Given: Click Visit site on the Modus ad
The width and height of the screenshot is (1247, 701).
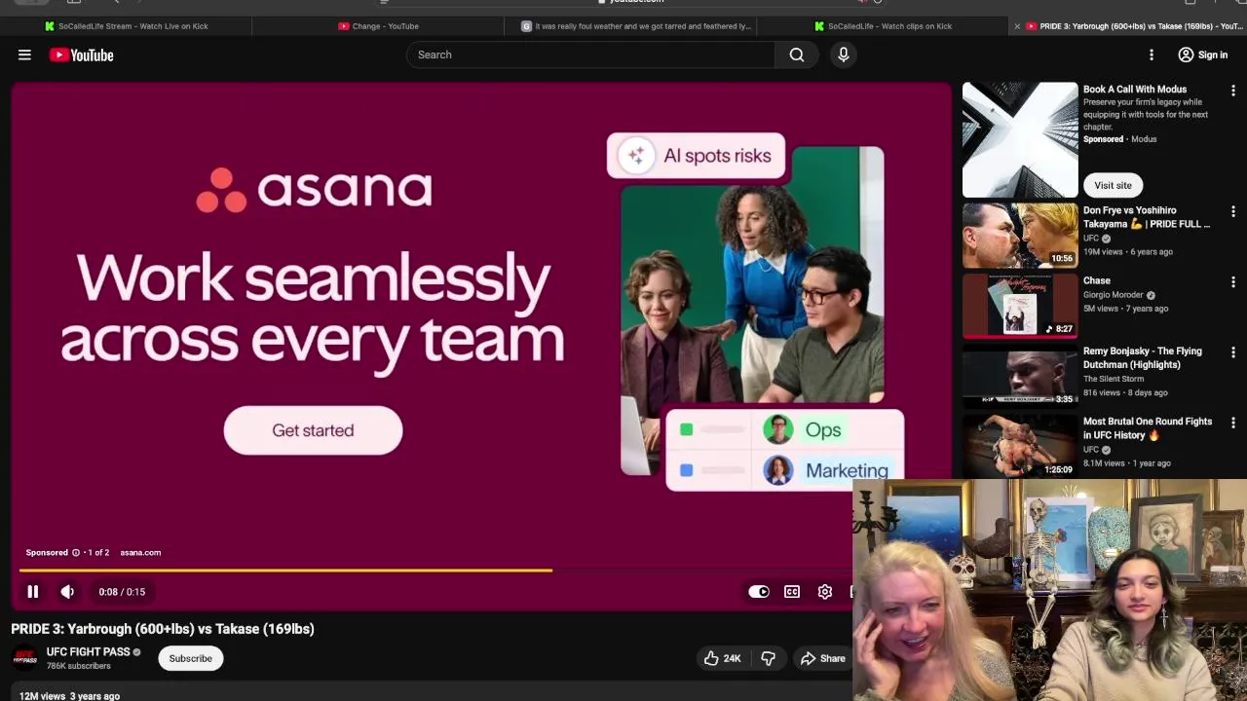Looking at the screenshot, I should 1113,185.
